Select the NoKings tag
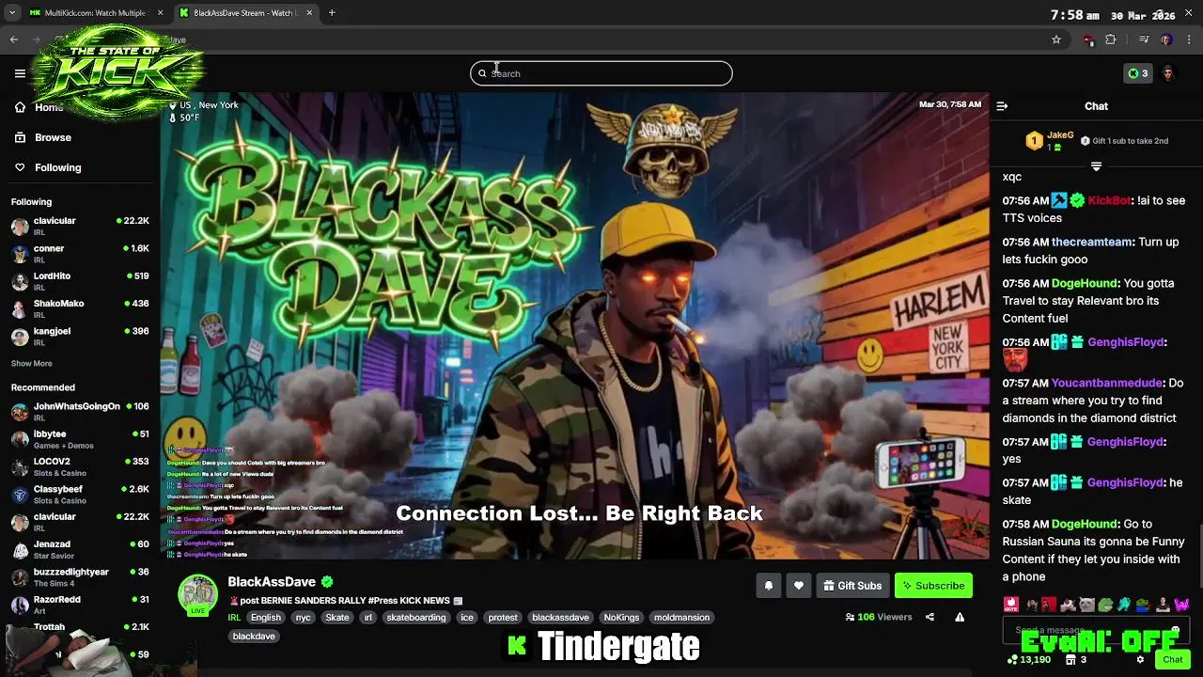 coord(621,618)
